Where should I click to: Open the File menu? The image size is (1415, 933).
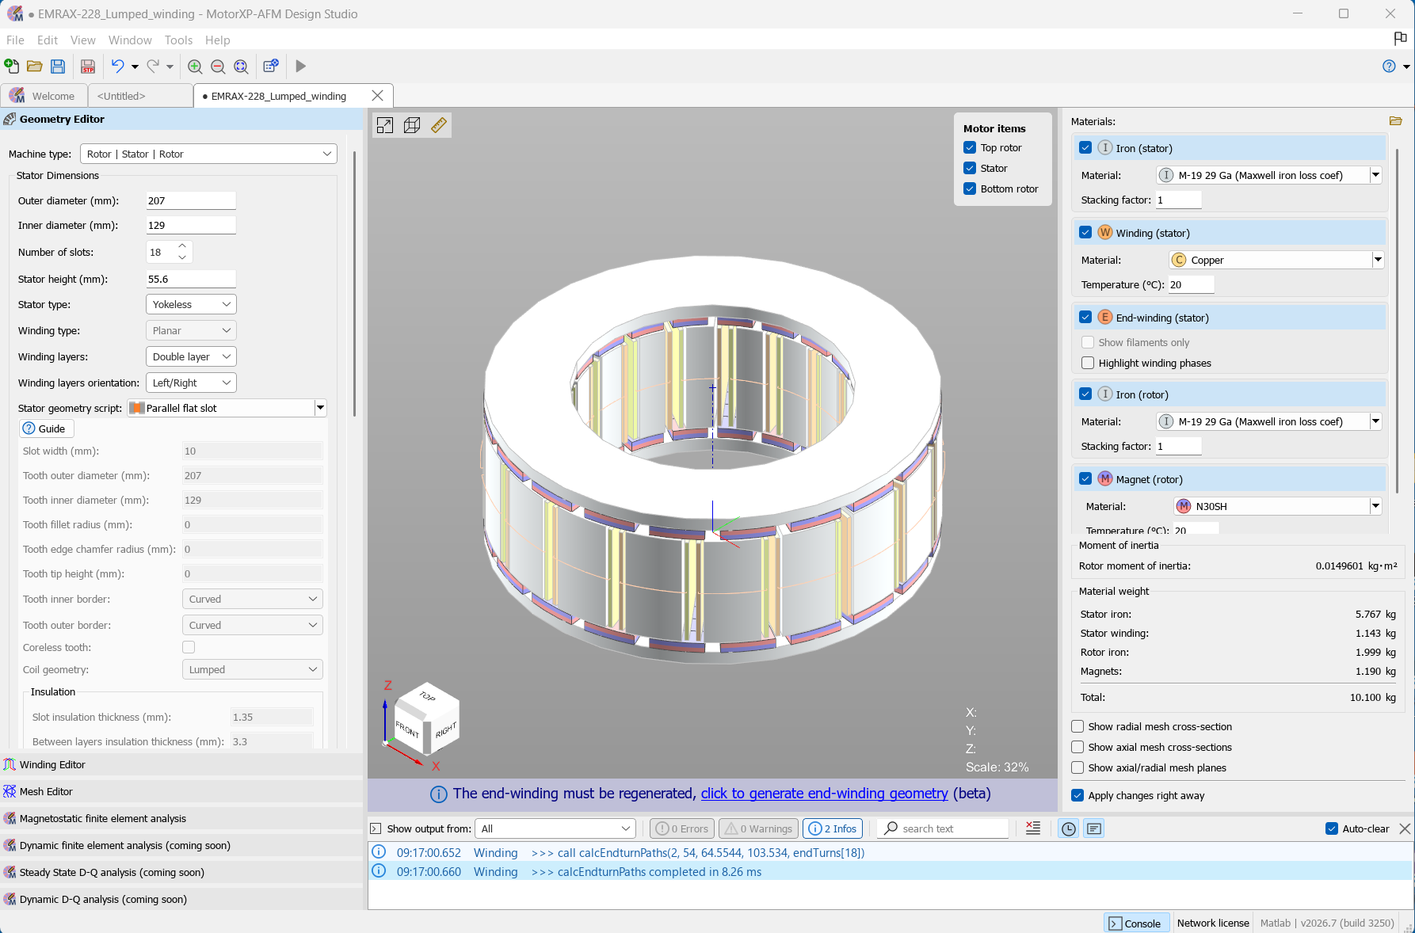coord(15,40)
